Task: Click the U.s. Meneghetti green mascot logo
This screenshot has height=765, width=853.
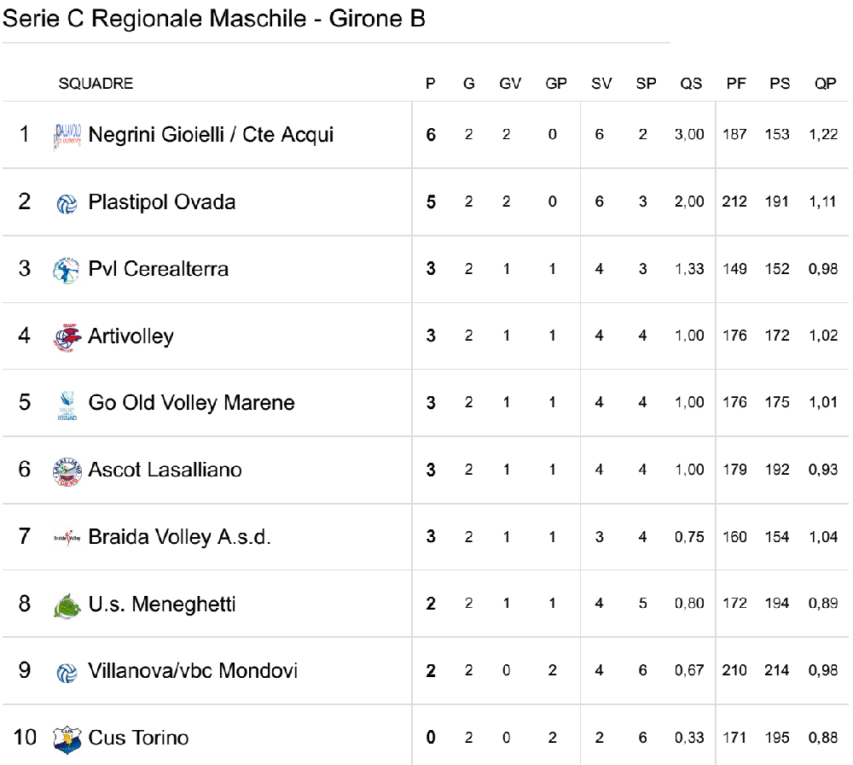Action: [x=67, y=605]
